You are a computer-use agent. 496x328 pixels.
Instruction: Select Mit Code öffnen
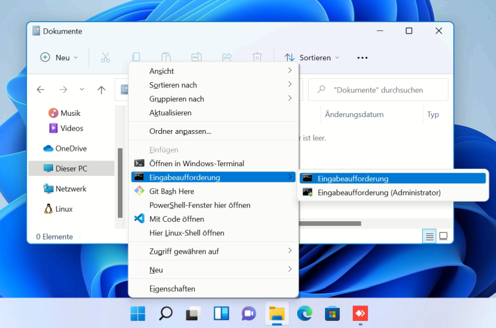[214, 219]
